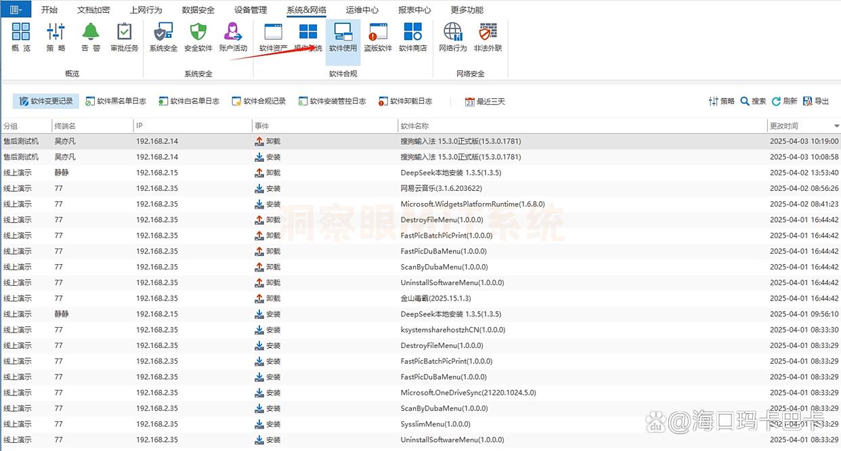841x451 pixels.
Task: Select the 软件黑名单日志 log tab
Action: click(116, 102)
